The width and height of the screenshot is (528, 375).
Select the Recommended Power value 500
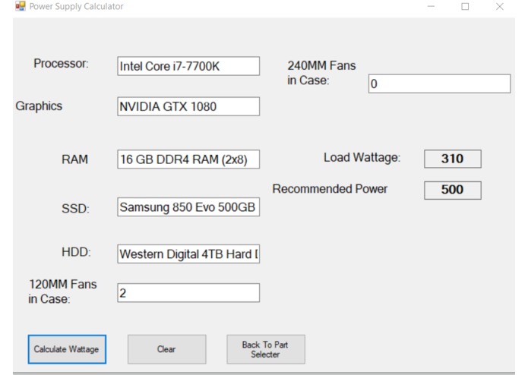[453, 190]
